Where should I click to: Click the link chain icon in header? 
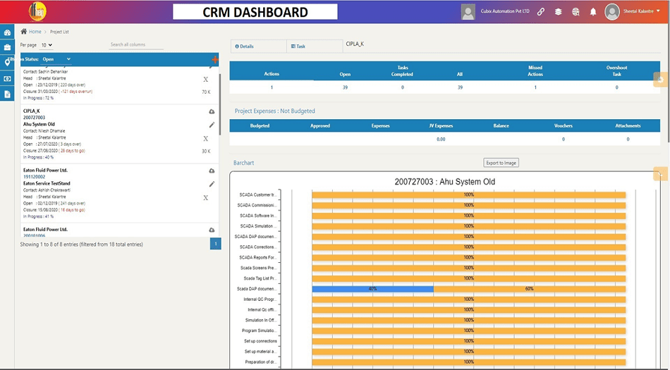(541, 11)
